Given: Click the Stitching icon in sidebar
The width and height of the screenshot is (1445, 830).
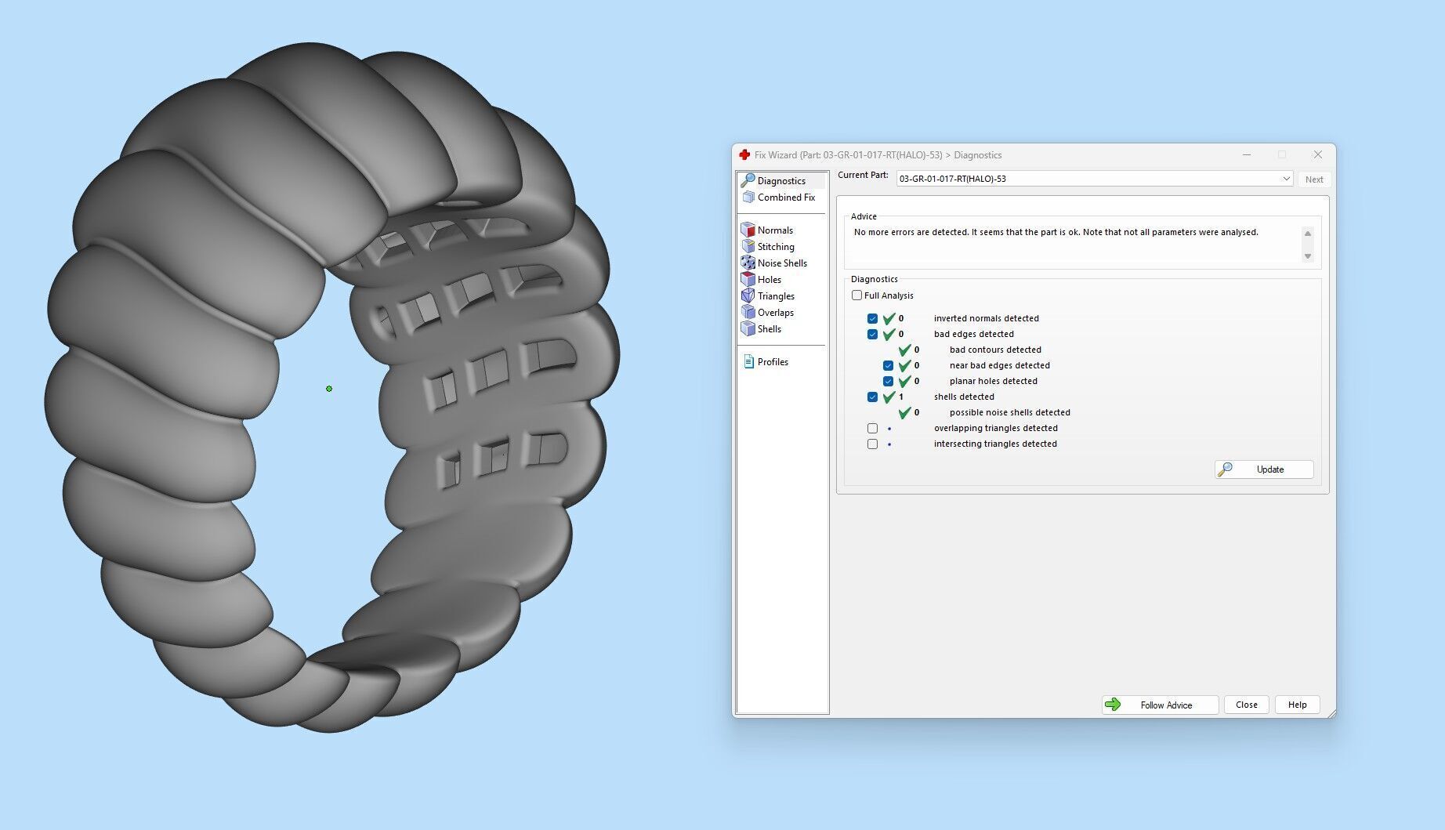Looking at the screenshot, I should pos(748,247).
